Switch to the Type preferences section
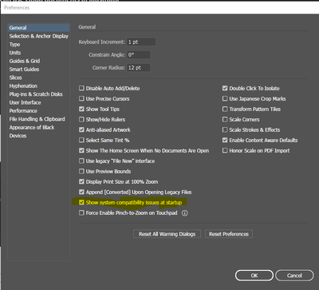The width and height of the screenshot is (319, 290). click(x=14, y=45)
